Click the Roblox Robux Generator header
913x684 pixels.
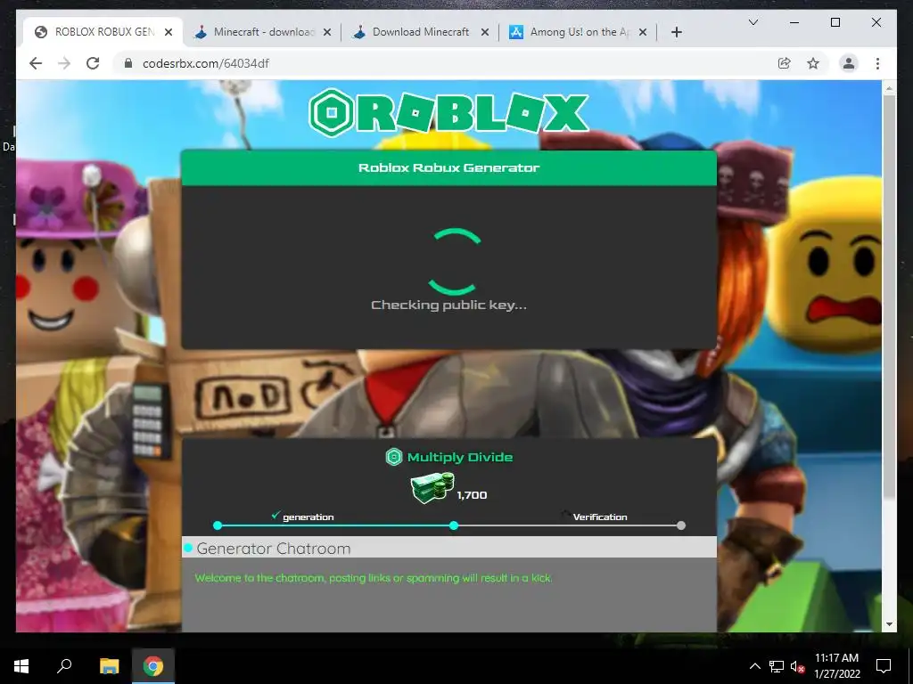[x=449, y=168]
